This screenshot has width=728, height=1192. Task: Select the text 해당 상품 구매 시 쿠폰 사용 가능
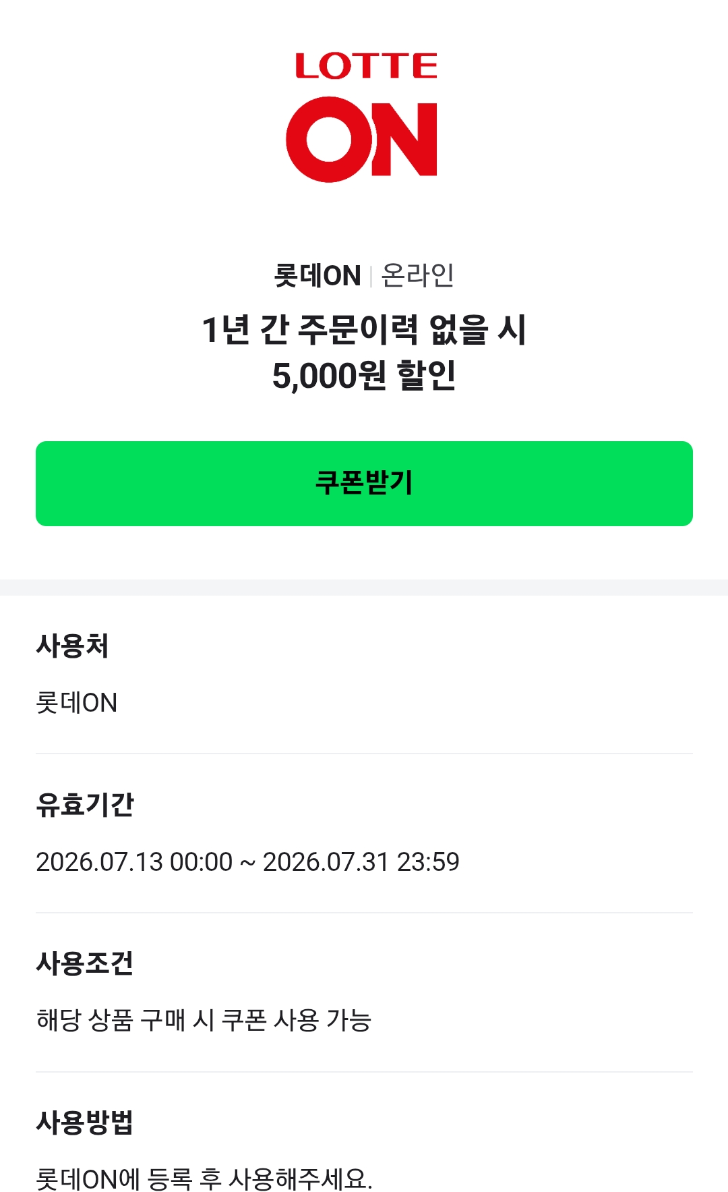click(x=204, y=1020)
